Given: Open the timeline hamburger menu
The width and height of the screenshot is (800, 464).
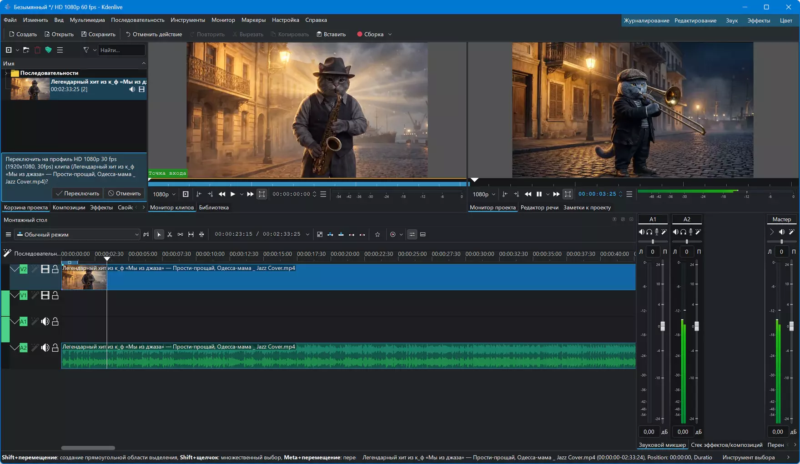Looking at the screenshot, I should 8,235.
